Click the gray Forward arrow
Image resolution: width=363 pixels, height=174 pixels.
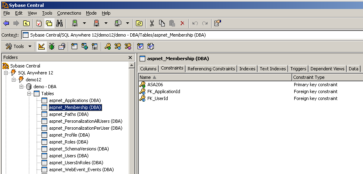pyautogui.click(x=16, y=23)
